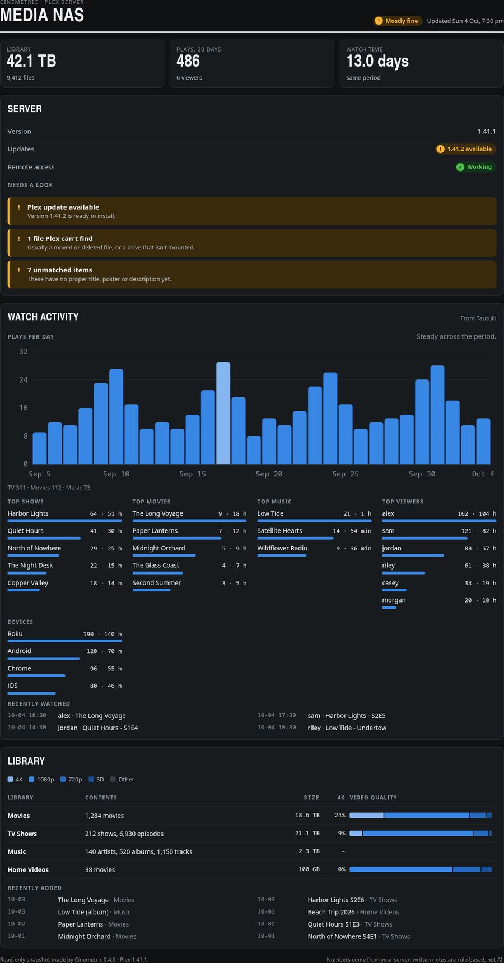
Task: Select Paper Lanterns in Top Movies
Action: point(155,531)
